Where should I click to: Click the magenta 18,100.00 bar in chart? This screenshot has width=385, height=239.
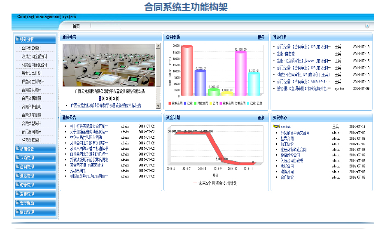tap(240, 73)
